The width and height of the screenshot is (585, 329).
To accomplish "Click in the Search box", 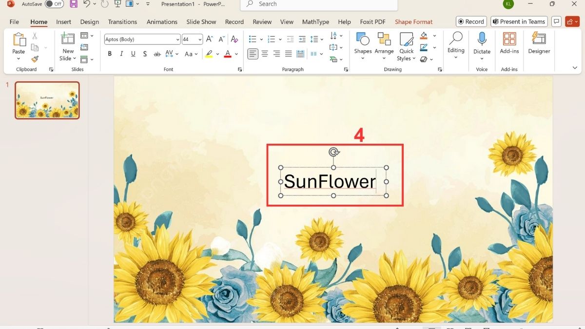I will click(x=319, y=4).
